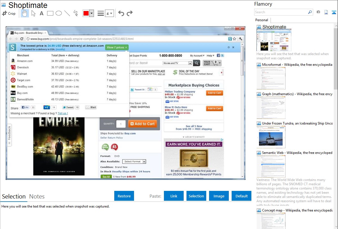Viewport: 338px width, 229px height.
Task: Click the Restore button
Action: click(124, 196)
